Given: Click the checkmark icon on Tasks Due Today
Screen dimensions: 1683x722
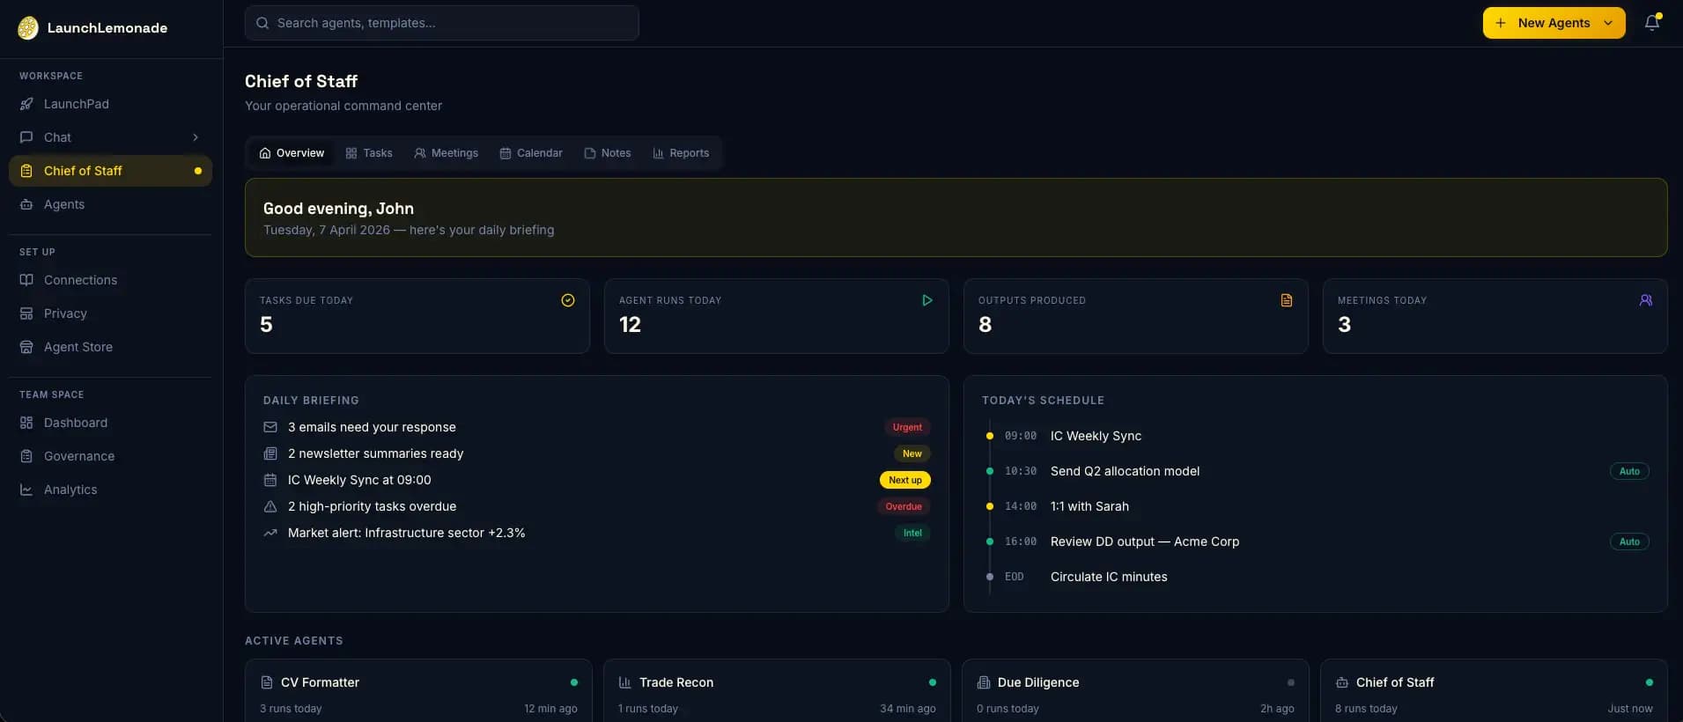Looking at the screenshot, I should (568, 300).
